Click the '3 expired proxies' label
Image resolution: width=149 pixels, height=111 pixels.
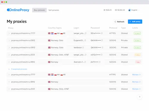(x=19, y=69)
